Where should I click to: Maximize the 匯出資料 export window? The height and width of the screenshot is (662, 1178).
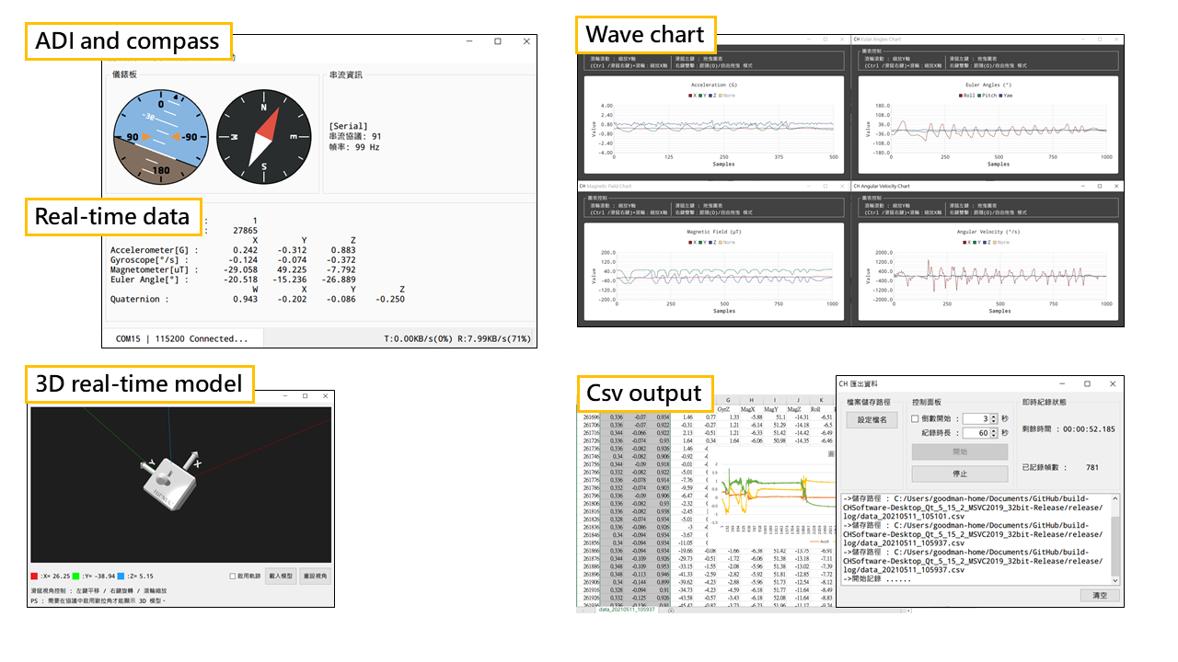click(1087, 383)
